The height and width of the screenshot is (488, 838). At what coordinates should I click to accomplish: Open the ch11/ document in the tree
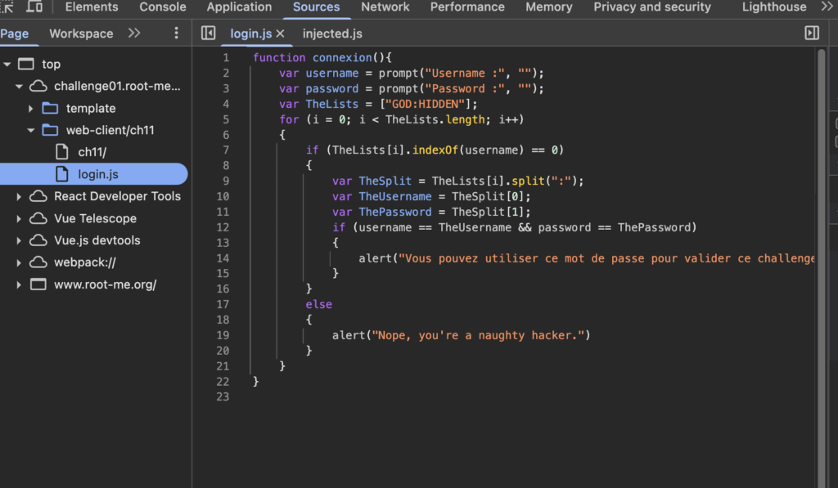point(92,152)
